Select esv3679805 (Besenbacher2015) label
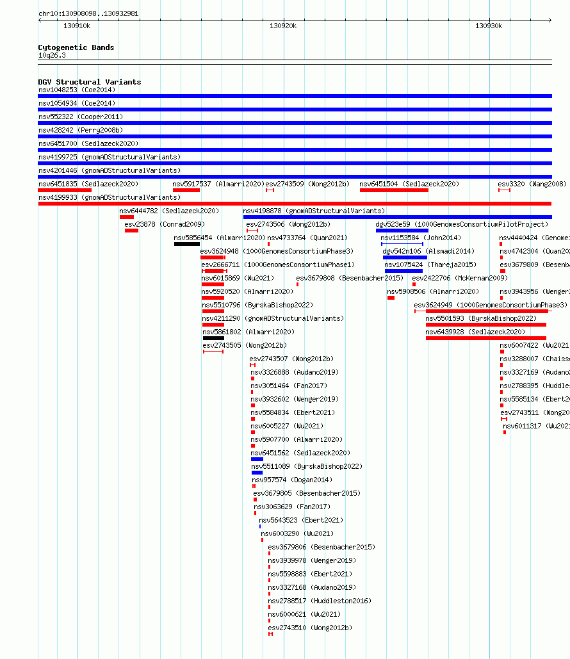This screenshot has width=570, height=659. coord(307,493)
